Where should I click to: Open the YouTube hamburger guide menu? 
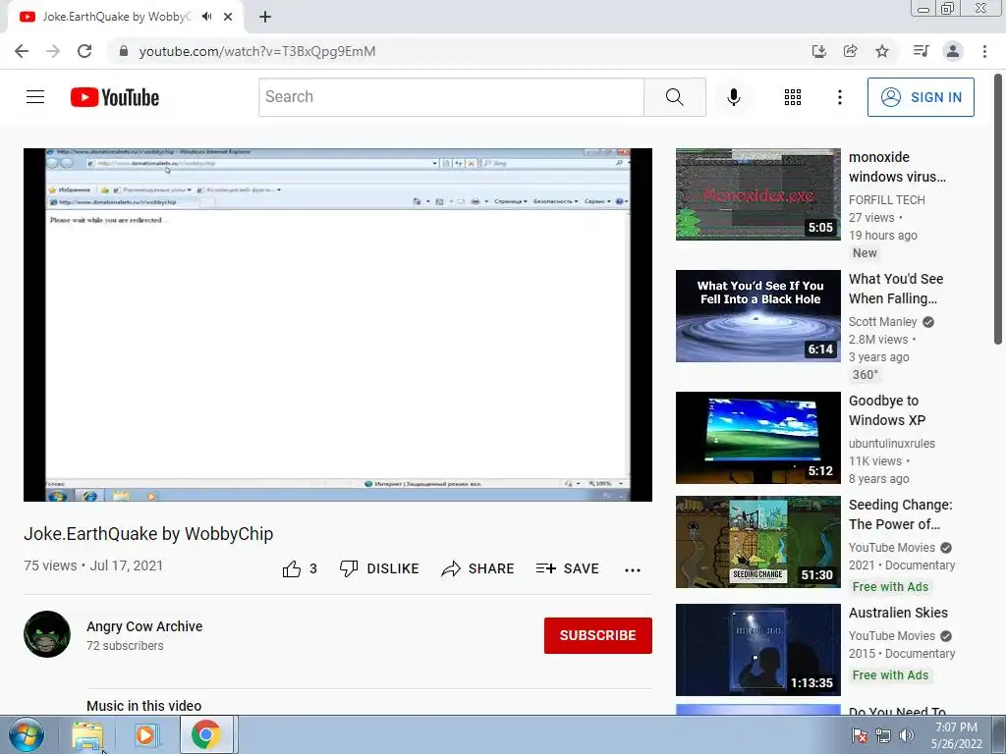click(35, 97)
